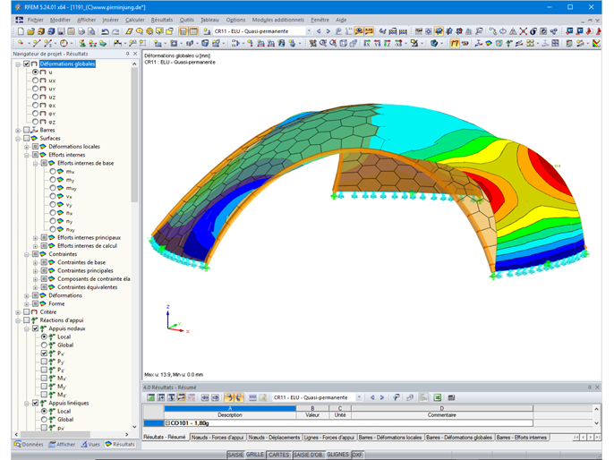The height and width of the screenshot is (460, 614).
Task: Expand the Déformations locales tree node
Action: pos(27,147)
